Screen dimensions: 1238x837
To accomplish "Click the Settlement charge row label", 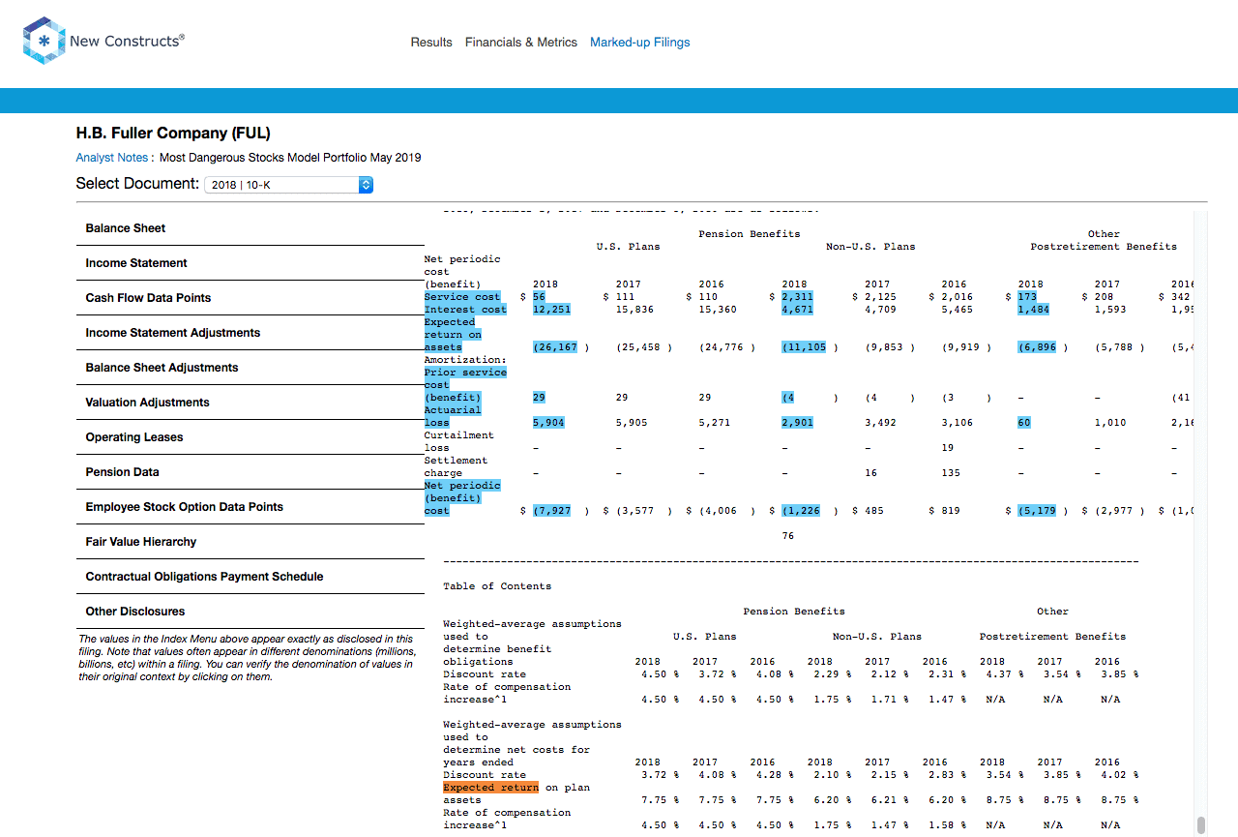I will 457,466.
